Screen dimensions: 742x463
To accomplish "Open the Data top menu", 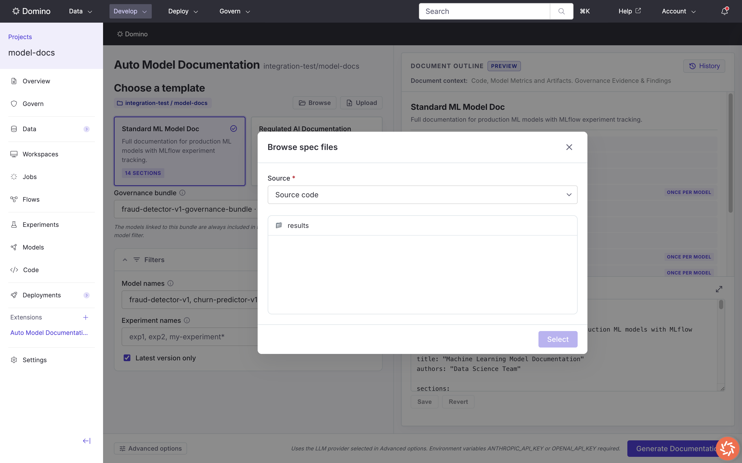I will (x=80, y=11).
